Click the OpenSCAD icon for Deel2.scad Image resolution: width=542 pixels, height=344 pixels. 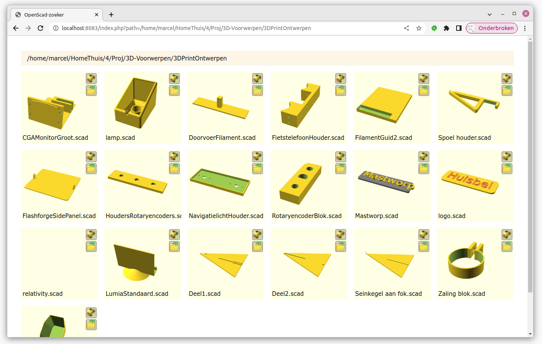(x=341, y=235)
